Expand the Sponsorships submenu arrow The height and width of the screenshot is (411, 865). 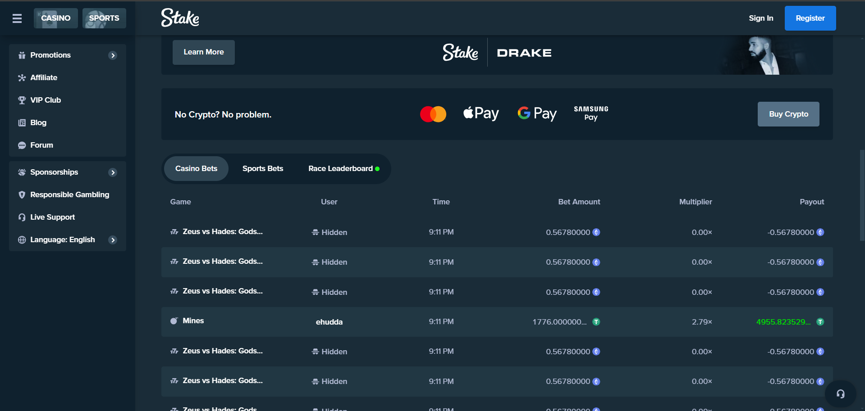click(x=113, y=172)
